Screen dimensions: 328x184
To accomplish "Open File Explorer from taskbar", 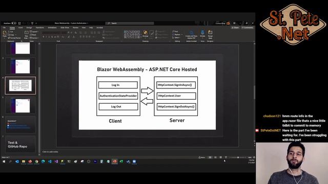I will pyautogui.click(x=24, y=162).
